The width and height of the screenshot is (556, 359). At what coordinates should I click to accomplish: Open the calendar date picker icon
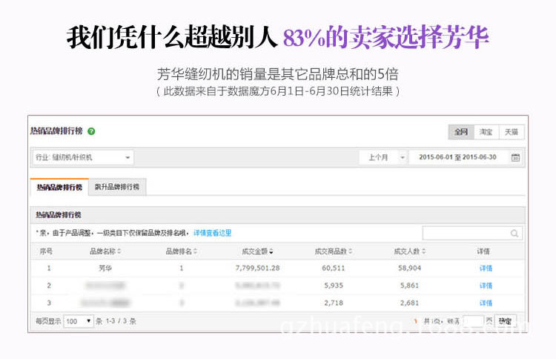[x=515, y=157]
